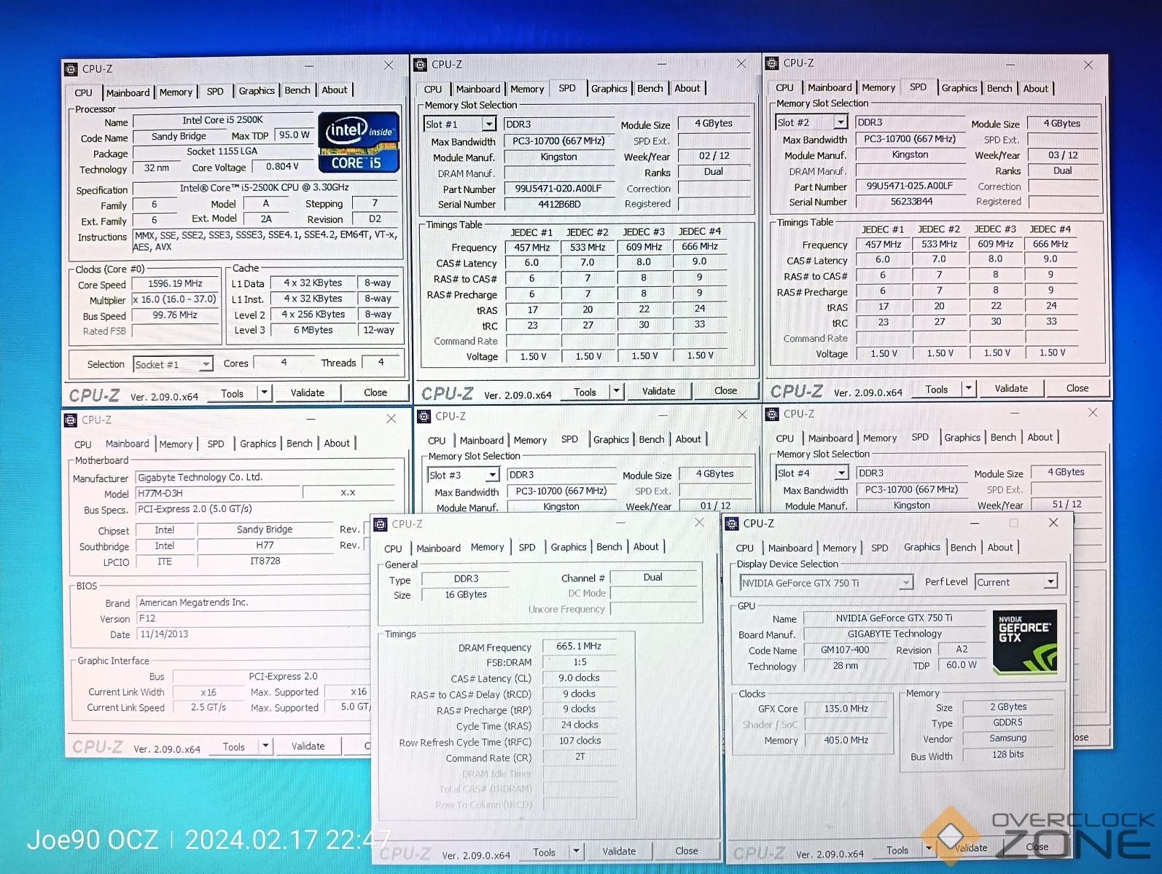This screenshot has height=874, width=1162.
Task: Expand the Tools arrow in the Core i5 CPU window
Action: tap(265, 393)
